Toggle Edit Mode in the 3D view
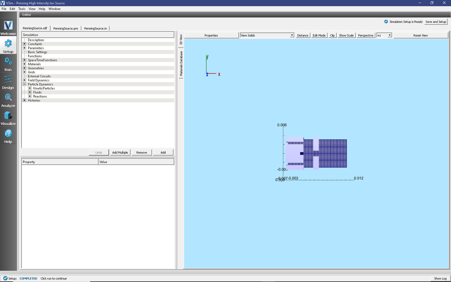The image size is (451, 282). click(319, 35)
